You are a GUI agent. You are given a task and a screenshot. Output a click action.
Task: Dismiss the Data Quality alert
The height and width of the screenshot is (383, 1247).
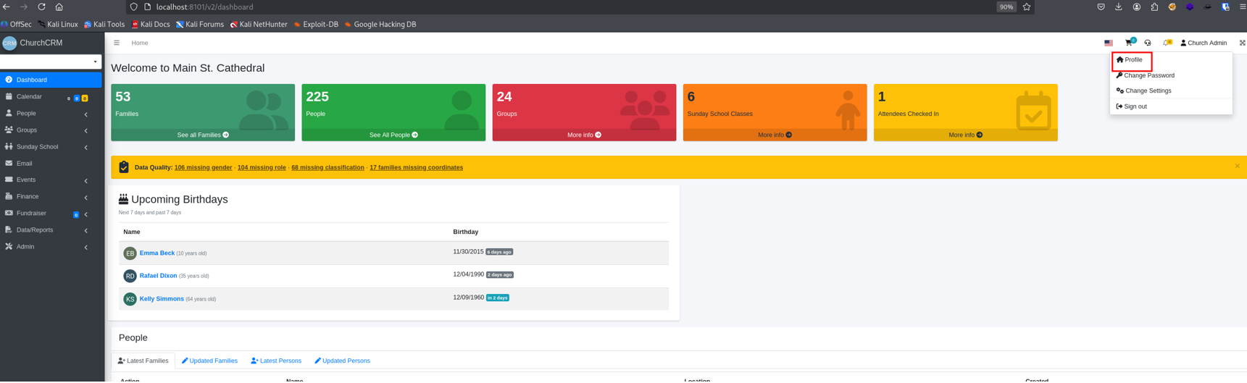(1237, 167)
